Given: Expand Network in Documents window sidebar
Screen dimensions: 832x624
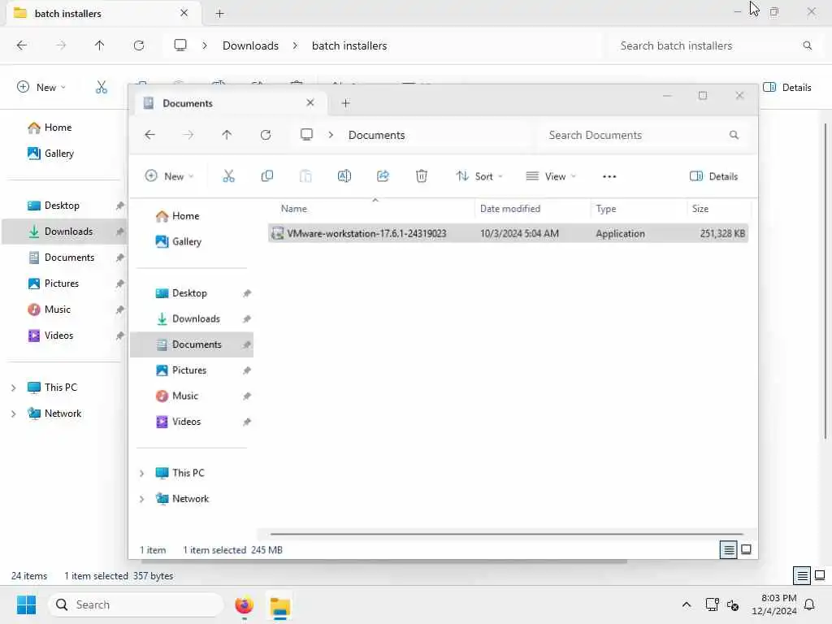Looking at the screenshot, I should (141, 500).
